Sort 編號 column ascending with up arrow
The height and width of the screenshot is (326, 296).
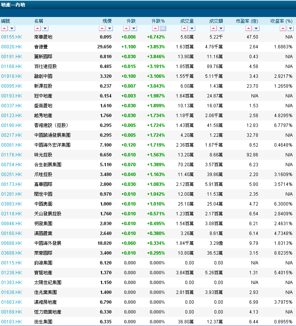tap(5, 28)
